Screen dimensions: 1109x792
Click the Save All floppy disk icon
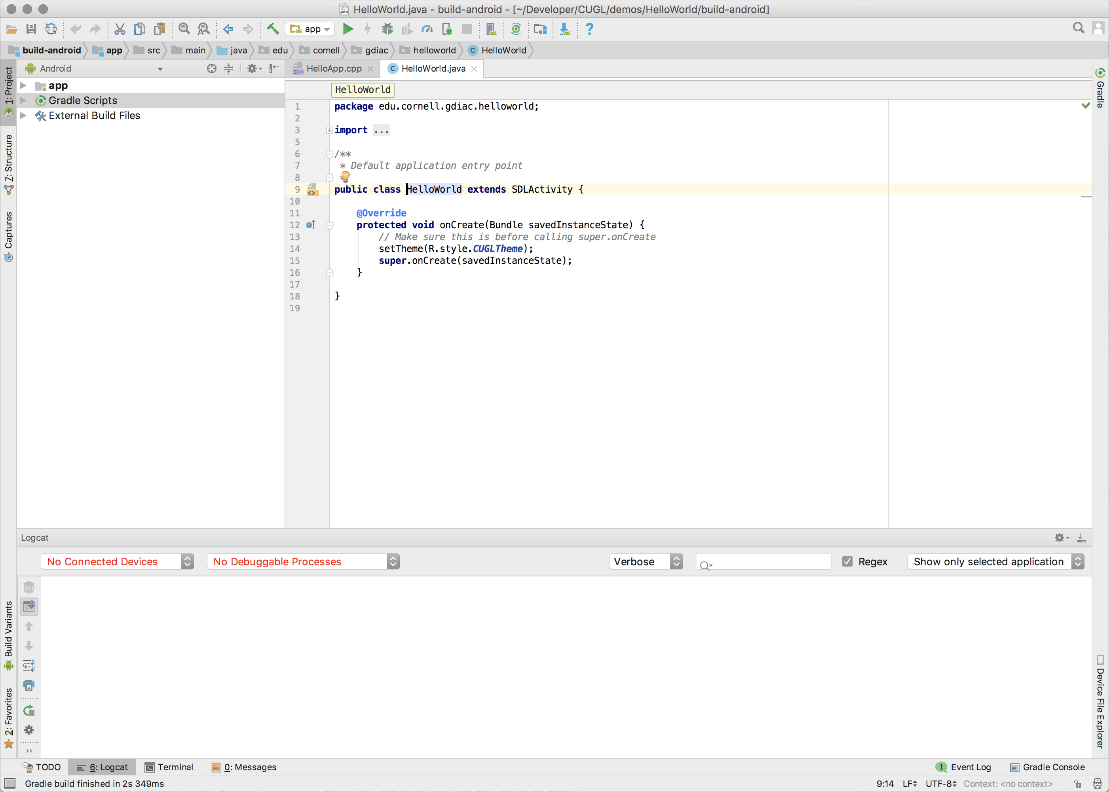tap(31, 29)
